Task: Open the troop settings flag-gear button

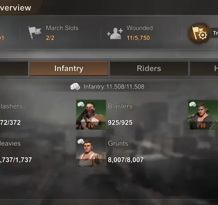Action: pos(199,33)
